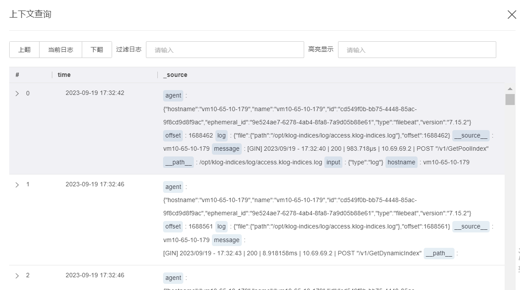Close the 上下文查询 dialog
The height and width of the screenshot is (290, 520).
[512, 14]
